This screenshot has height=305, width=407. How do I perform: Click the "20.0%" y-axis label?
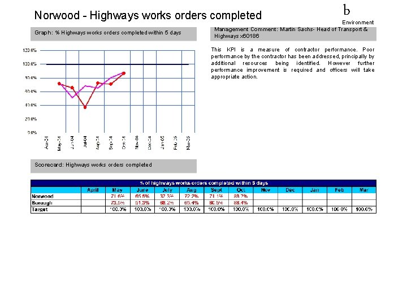[x=31, y=119]
